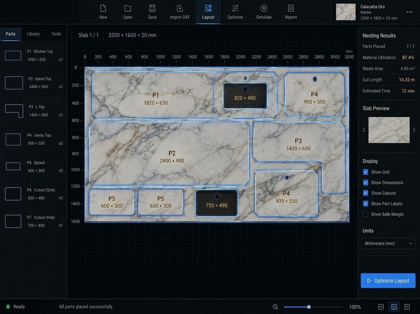The image size is (420, 314).
Task: Click the Optimize Layout button
Action: pyautogui.click(x=388, y=281)
